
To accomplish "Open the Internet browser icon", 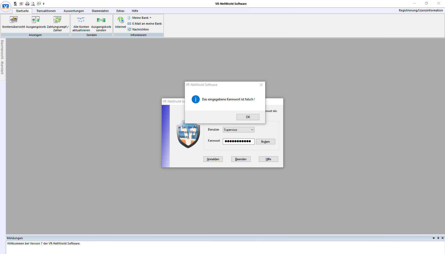I will pyautogui.click(x=120, y=22).
